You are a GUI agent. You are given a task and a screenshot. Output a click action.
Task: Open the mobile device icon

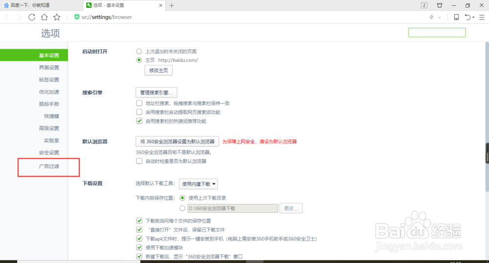(x=456, y=17)
